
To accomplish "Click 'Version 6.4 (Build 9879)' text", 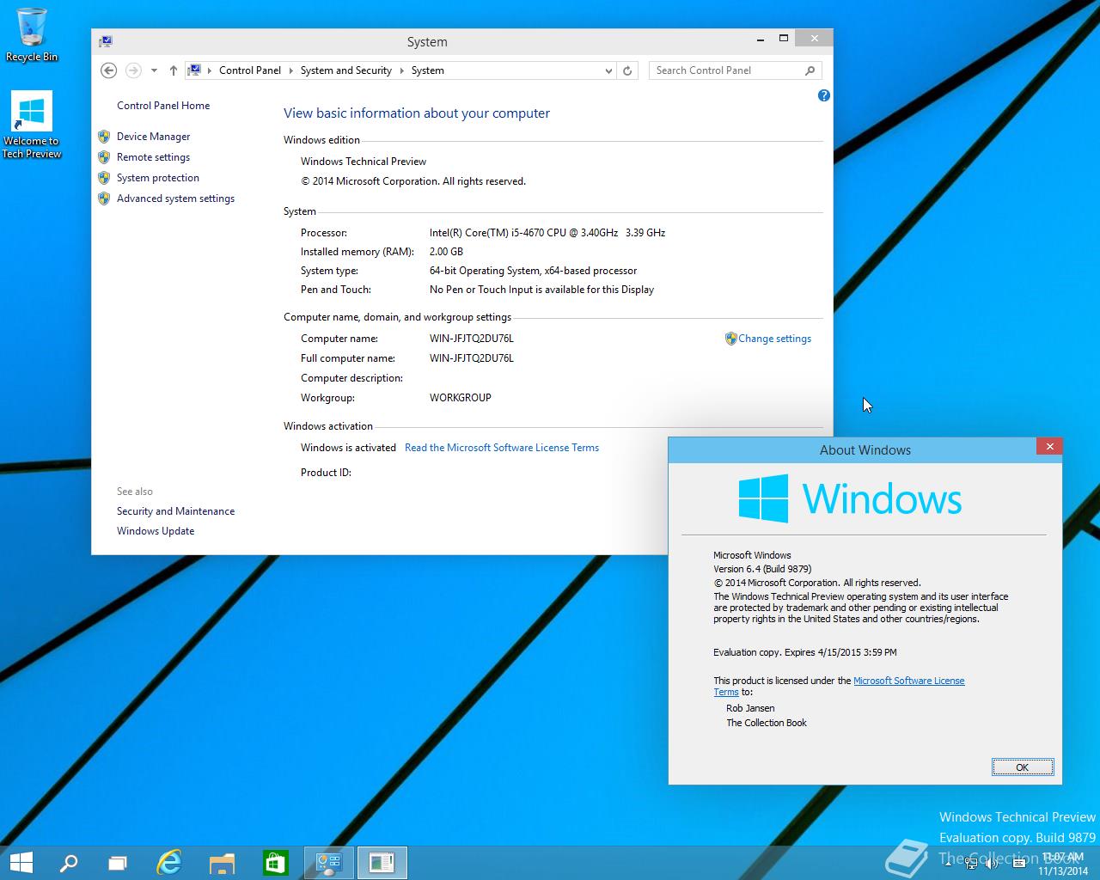I will tap(762, 569).
